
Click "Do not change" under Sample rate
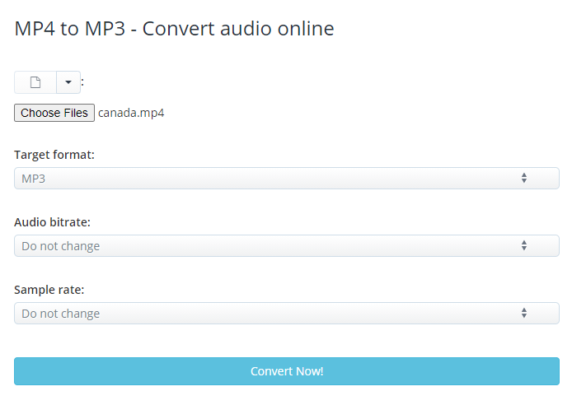coord(60,314)
